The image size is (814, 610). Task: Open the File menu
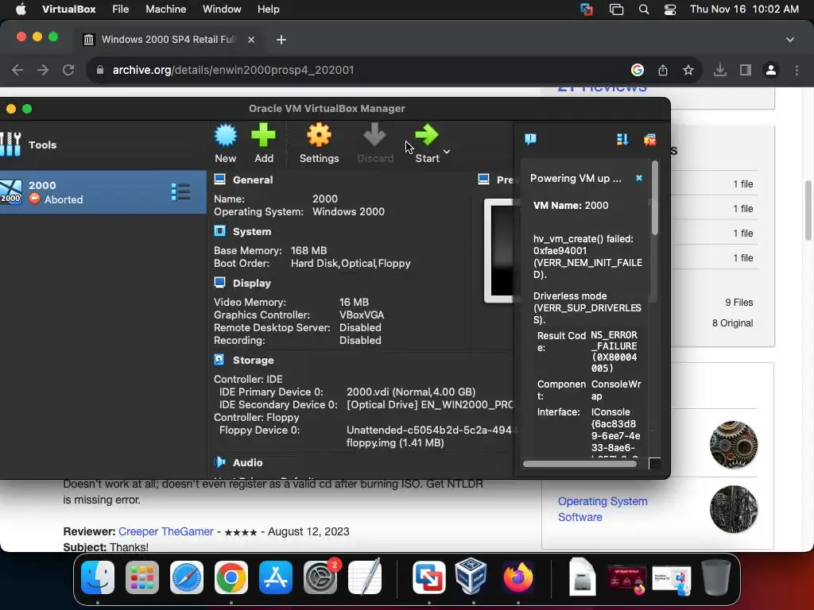pyautogui.click(x=121, y=10)
